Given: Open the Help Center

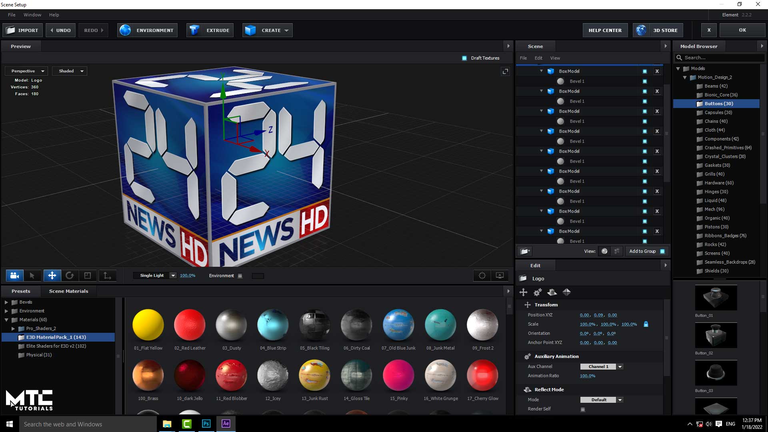Looking at the screenshot, I should coord(605,30).
